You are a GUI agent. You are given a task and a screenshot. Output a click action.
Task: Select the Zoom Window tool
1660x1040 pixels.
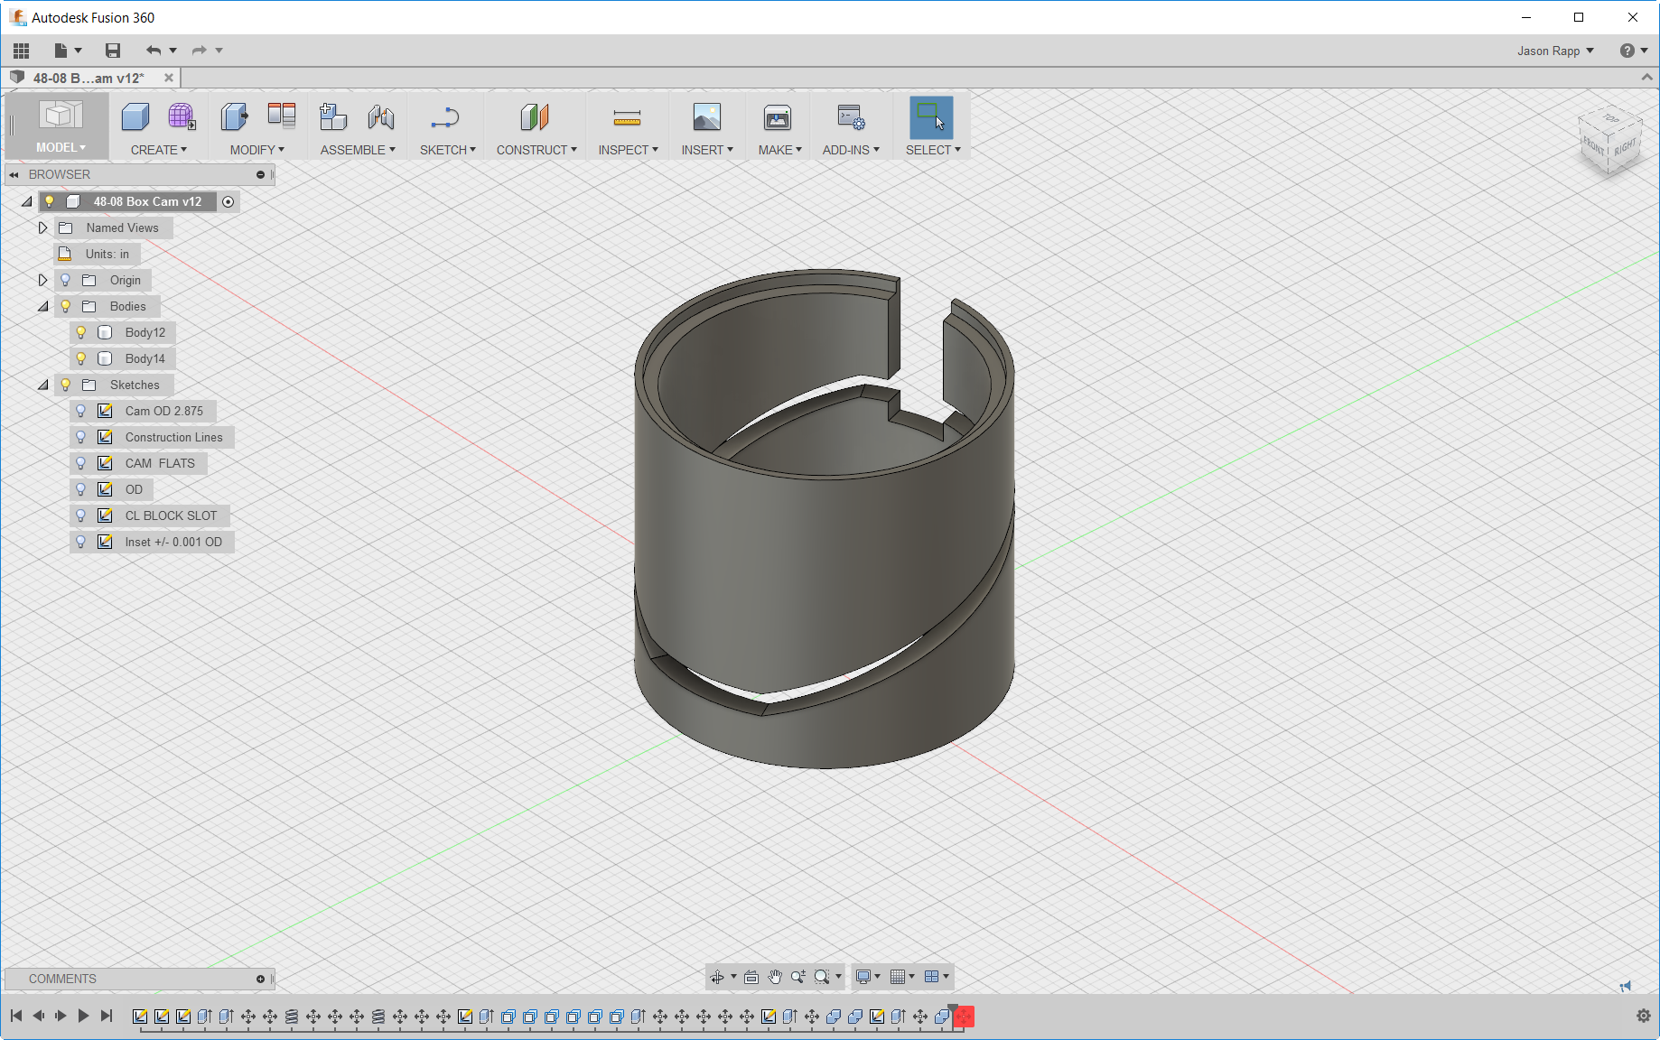tap(823, 977)
